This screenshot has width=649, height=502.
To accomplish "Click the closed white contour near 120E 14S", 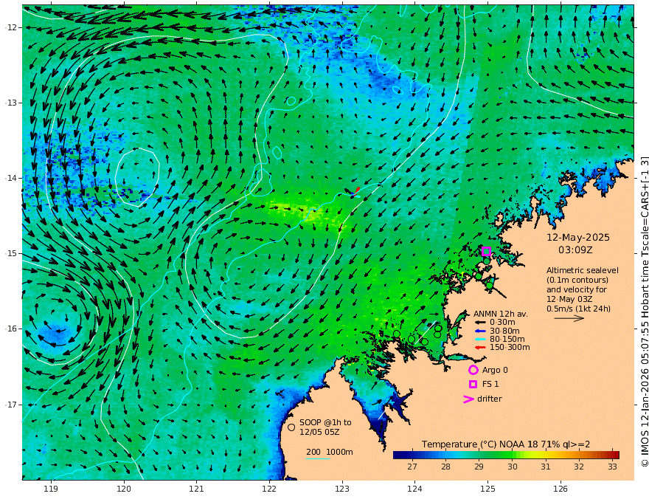I will (x=137, y=177).
